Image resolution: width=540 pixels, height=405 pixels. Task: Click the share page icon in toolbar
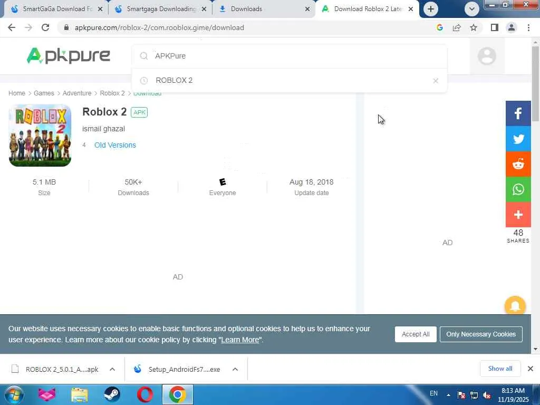click(457, 27)
